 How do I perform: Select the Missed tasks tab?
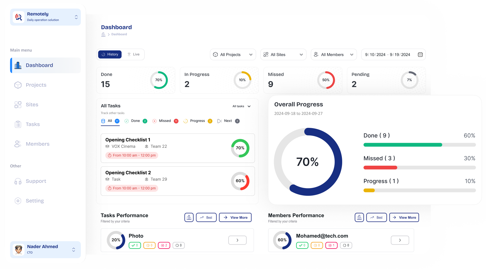pos(165,121)
